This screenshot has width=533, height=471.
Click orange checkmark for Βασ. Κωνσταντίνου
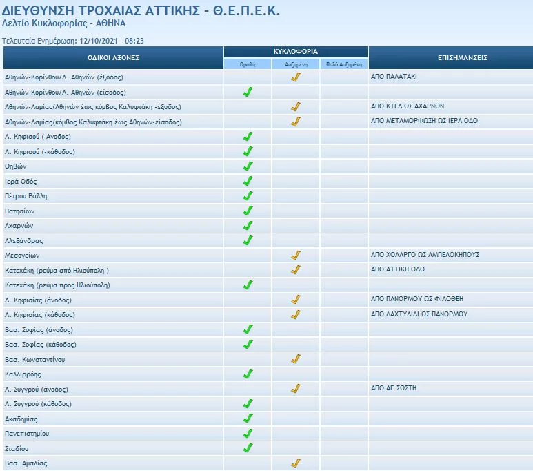click(296, 359)
